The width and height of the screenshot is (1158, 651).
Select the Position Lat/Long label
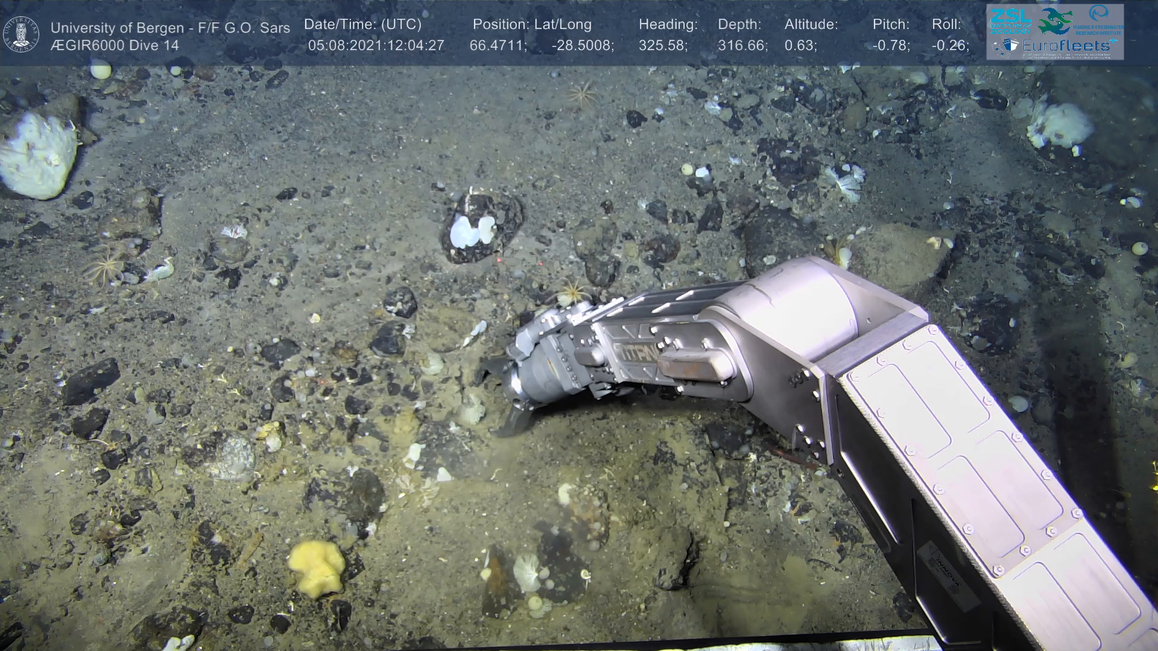coord(531,25)
